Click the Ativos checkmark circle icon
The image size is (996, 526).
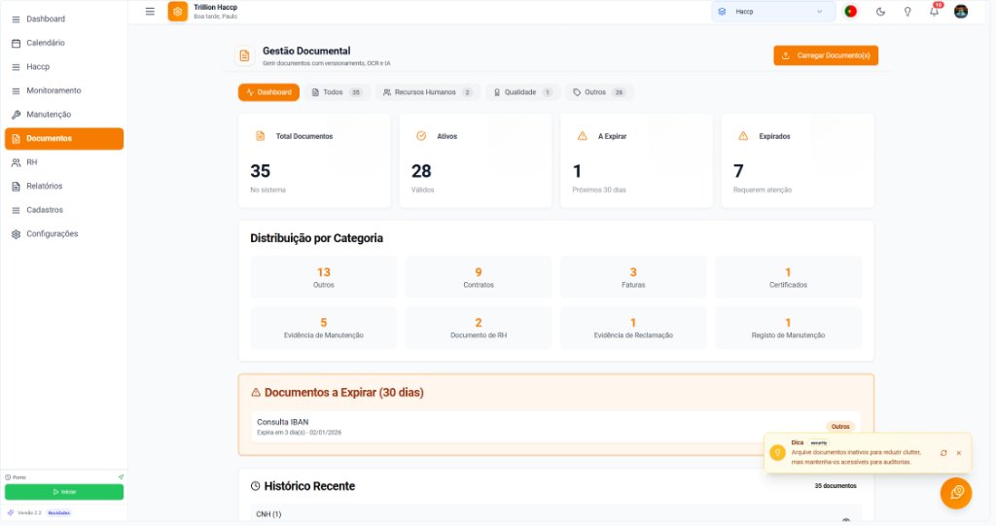point(421,136)
